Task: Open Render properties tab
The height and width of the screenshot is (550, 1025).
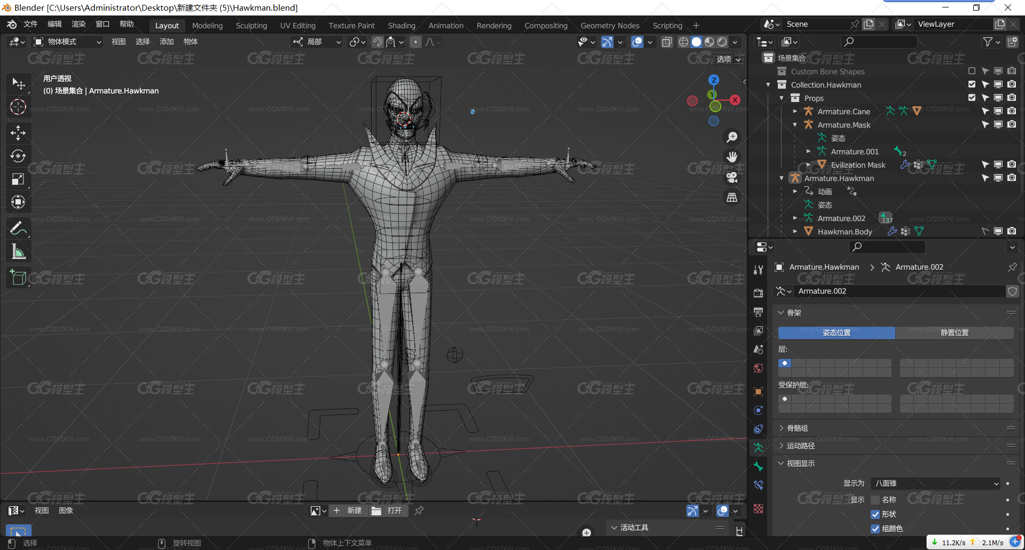Action: (758, 293)
